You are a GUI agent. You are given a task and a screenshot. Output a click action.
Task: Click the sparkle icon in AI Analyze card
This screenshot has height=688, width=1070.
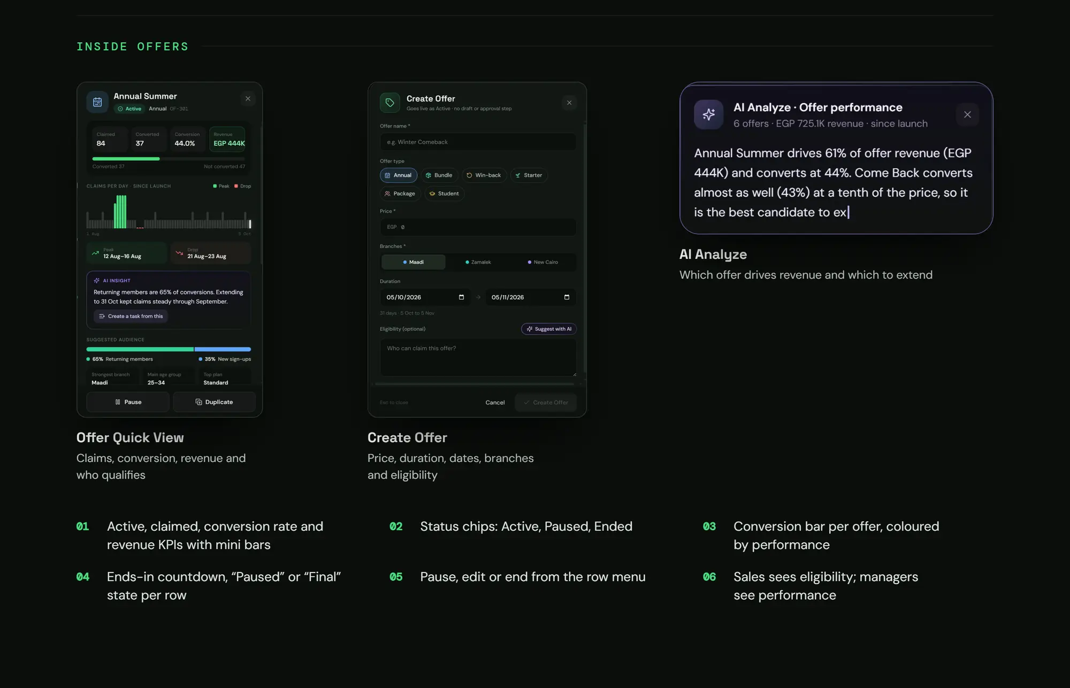709,114
